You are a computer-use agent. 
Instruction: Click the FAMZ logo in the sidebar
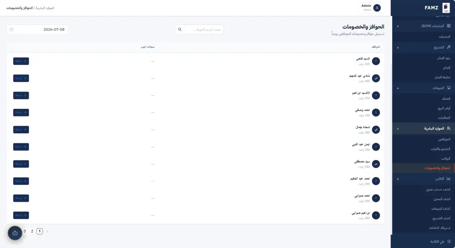pyautogui.click(x=446, y=8)
